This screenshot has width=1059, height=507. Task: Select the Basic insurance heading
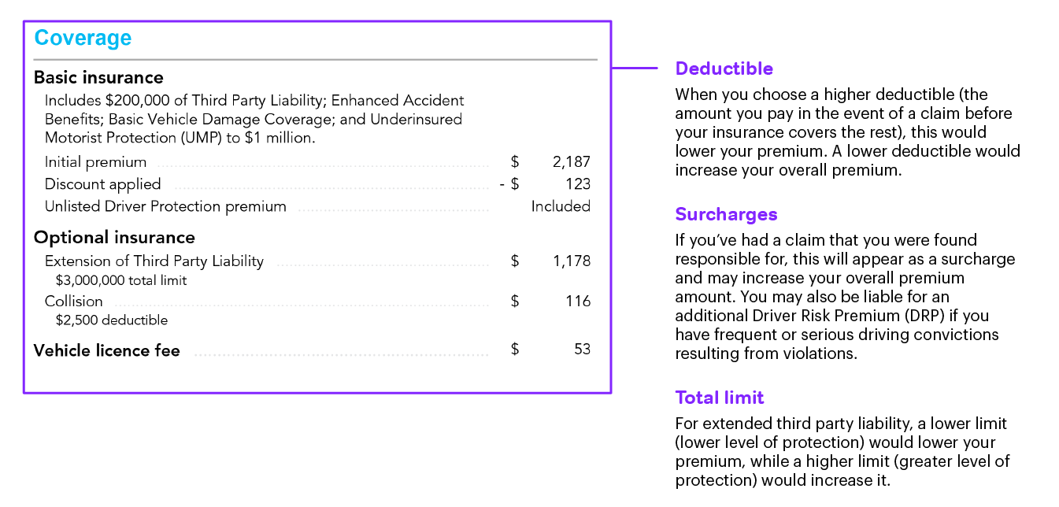coord(98,77)
